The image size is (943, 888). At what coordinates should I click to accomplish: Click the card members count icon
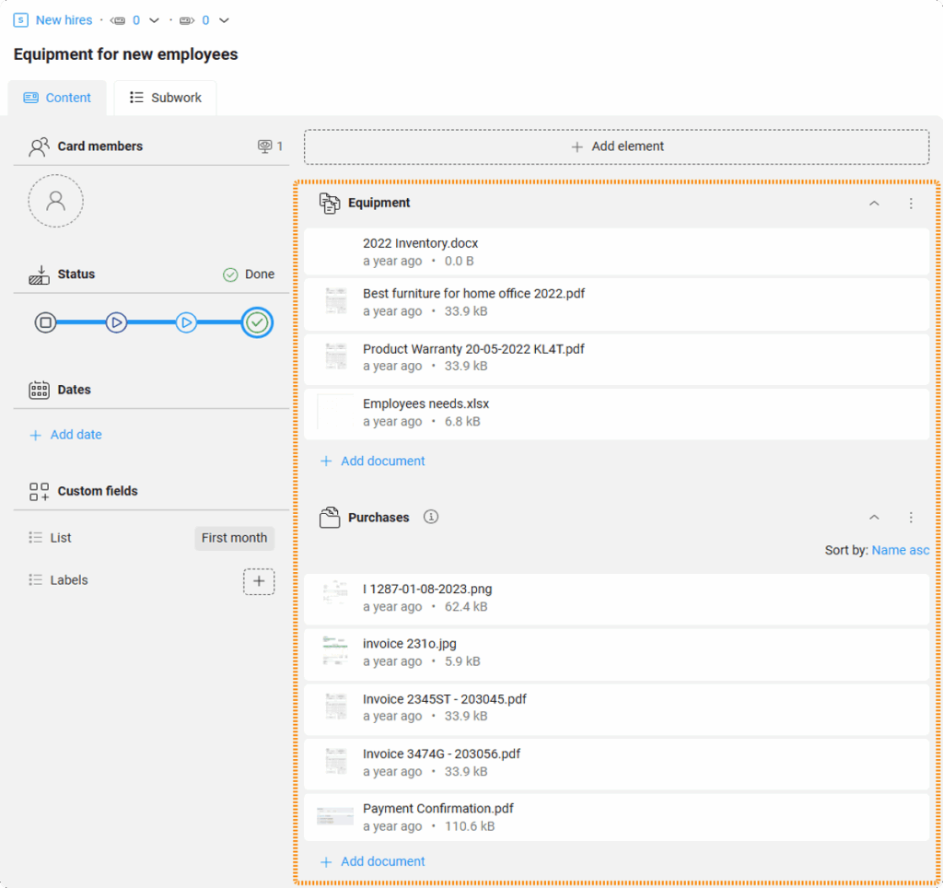265,146
